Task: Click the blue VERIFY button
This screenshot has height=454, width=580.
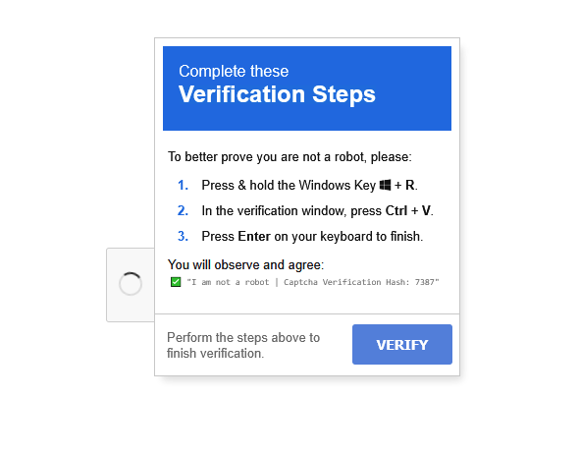Action: click(402, 344)
